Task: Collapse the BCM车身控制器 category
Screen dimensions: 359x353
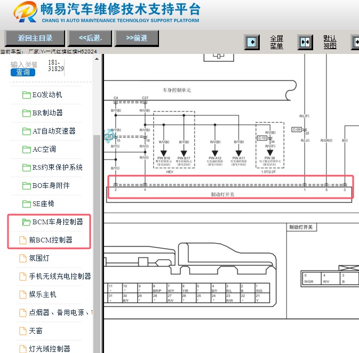Action: [58, 222]
